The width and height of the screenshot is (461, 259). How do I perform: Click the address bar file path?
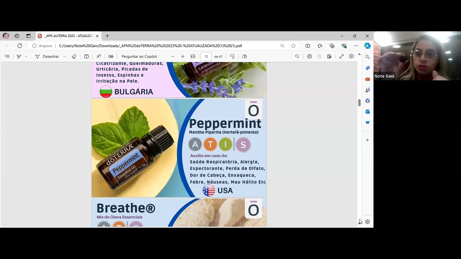tap(150, 46)
